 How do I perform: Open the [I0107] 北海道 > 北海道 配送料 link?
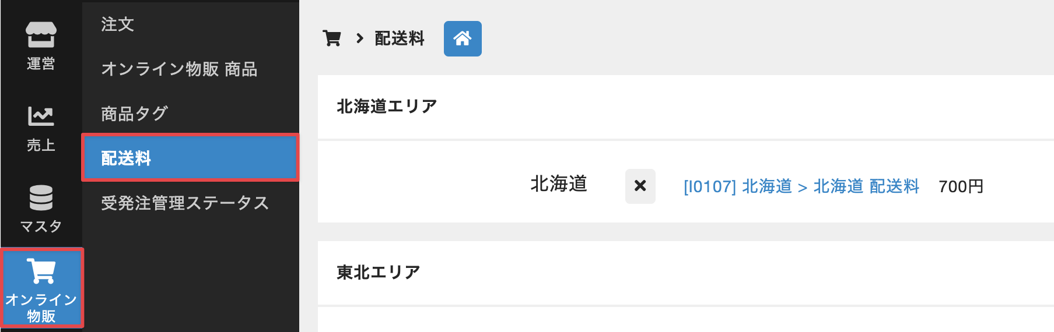[x=801, y=186]
